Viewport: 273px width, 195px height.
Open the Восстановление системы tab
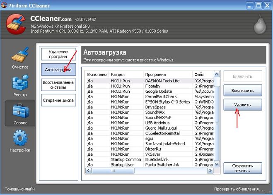click(x=58, y=85)
